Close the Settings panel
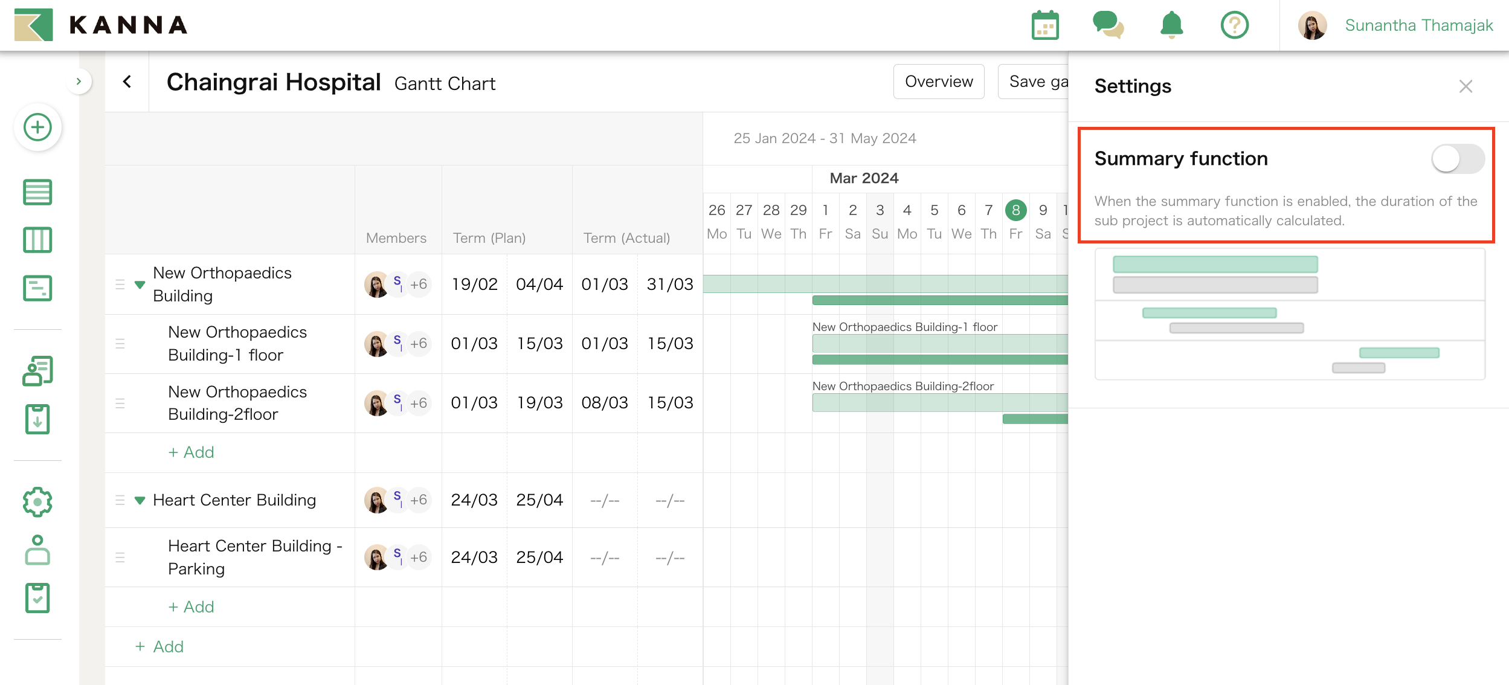The height and width of the screenshot is (685, 1509). coord(1465,86)
